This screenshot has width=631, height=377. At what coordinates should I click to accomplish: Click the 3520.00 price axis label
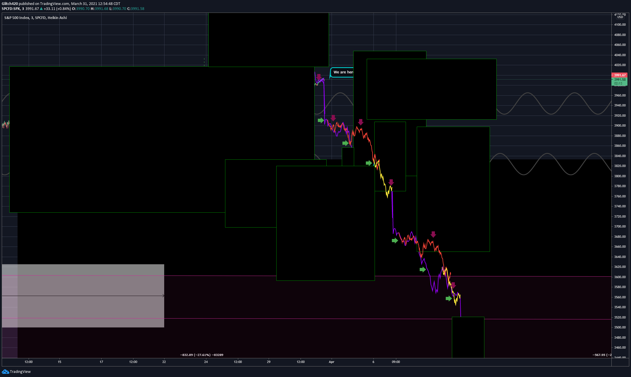[620, 317]
